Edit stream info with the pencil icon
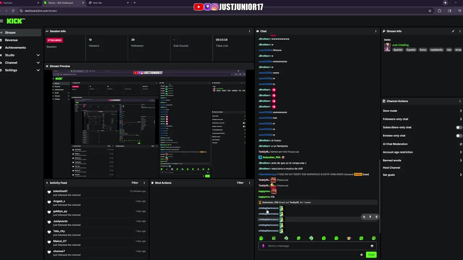The width and height of the screenshot is (463, 260). [x=453, y=31]
